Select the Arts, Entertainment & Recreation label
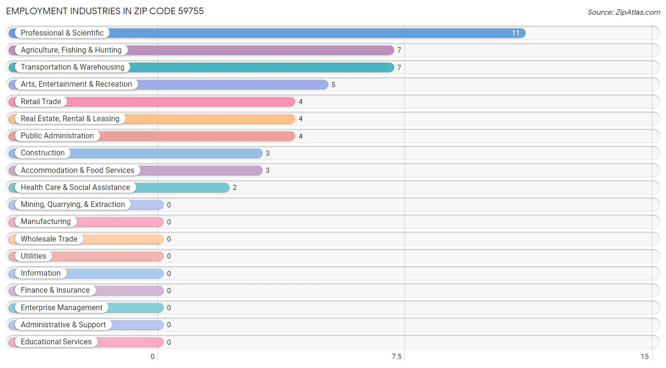 76,84
